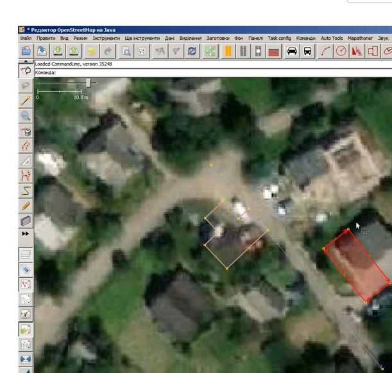Viewport: 392px width, 373px height.
Task: Activate the green S-curve way tool
Action: click(26, 191)
